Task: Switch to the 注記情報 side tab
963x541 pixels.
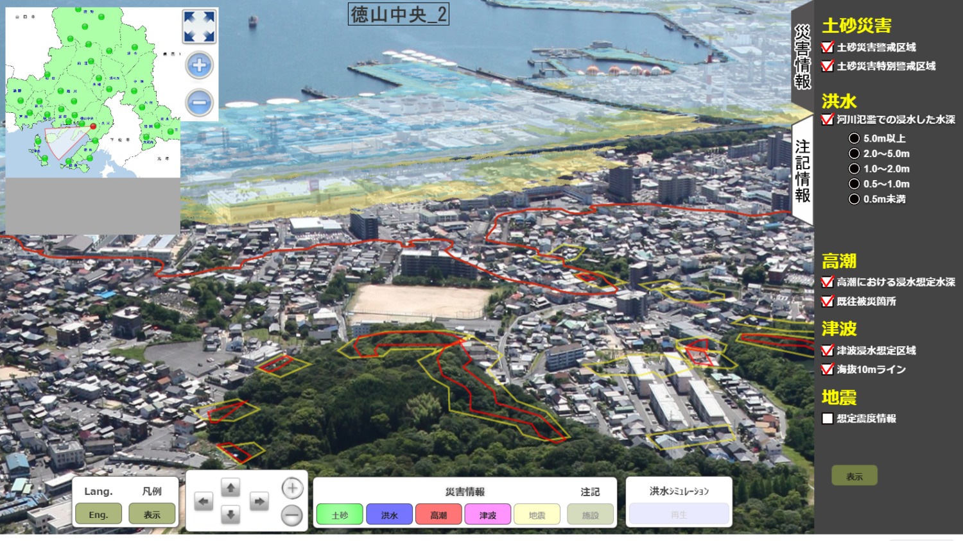Action: point(802,171)
